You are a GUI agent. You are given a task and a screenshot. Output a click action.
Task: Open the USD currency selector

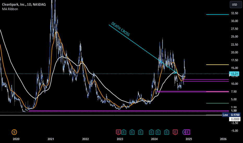pos(235,5)
